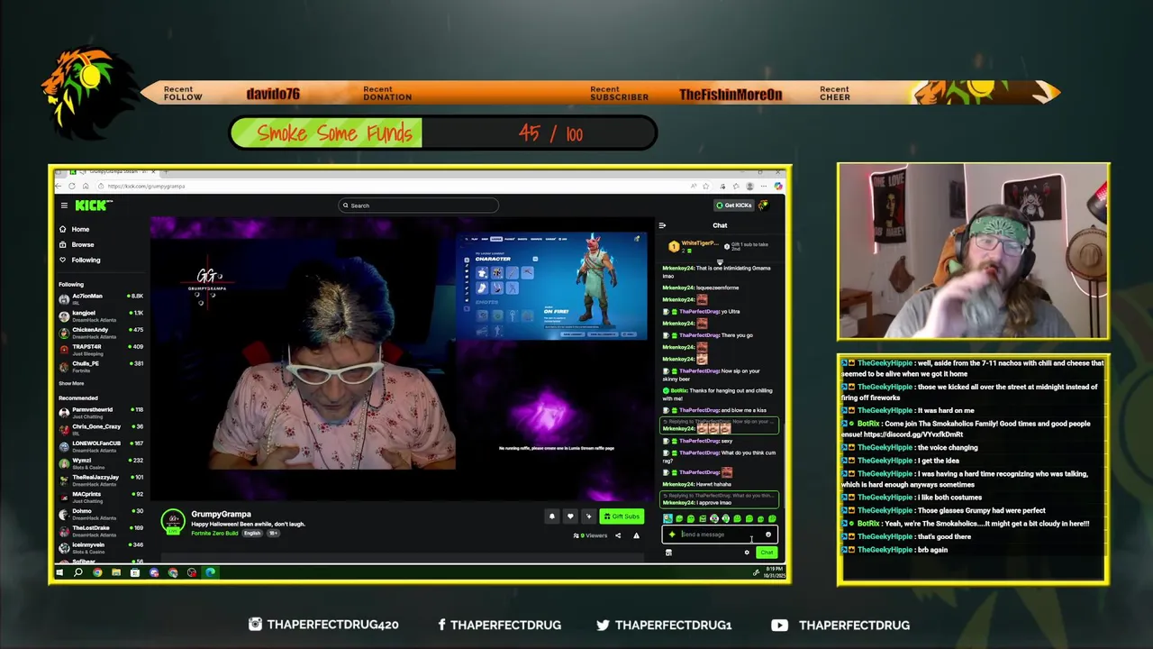Select the GrumpyGrampa browser tab
This screenshot has width=1153, height=649.
pyautogui.click(x=113, y=171)
